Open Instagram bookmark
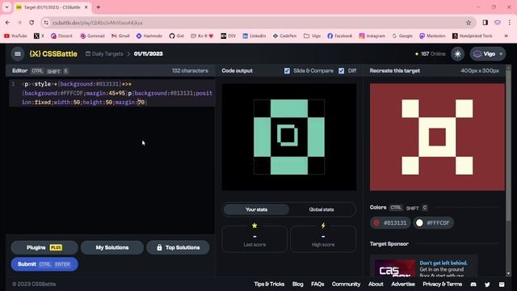The height and width of the screenshot is (291, 517). tap(372, 36)
